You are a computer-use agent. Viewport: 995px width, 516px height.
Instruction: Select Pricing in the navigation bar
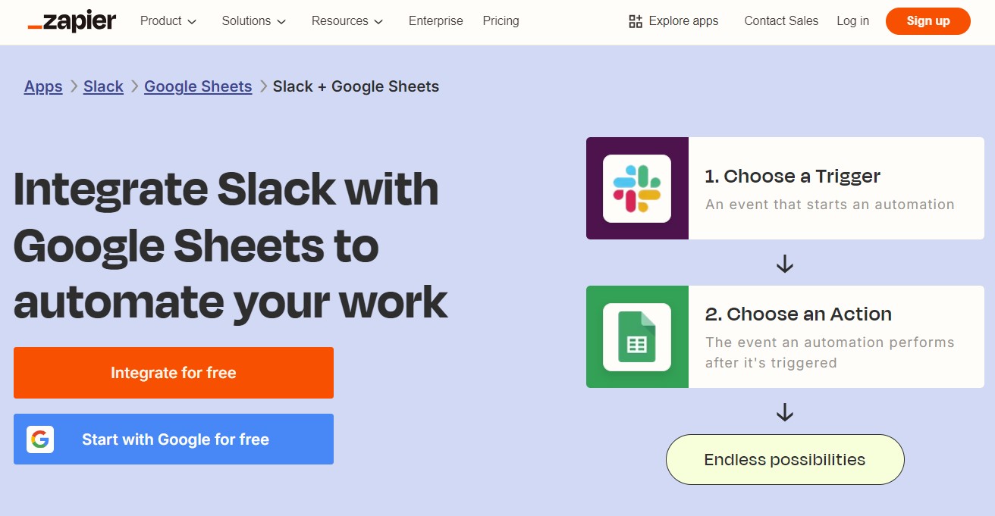pyautogui.click(x=501, y=21)
